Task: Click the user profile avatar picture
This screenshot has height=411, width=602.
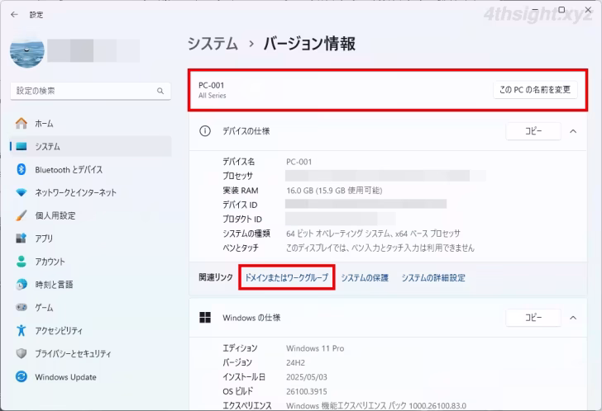Action: tap(26, 52)
